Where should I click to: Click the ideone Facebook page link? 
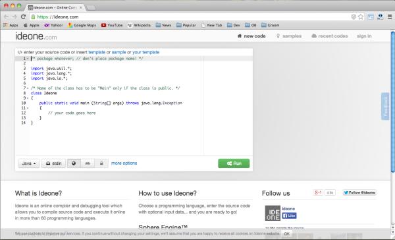(x=288, y=209)
